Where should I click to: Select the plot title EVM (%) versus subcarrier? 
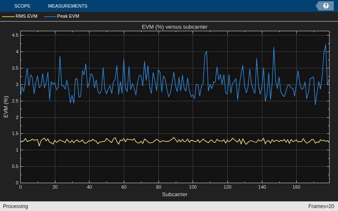(x=174, y=27)
